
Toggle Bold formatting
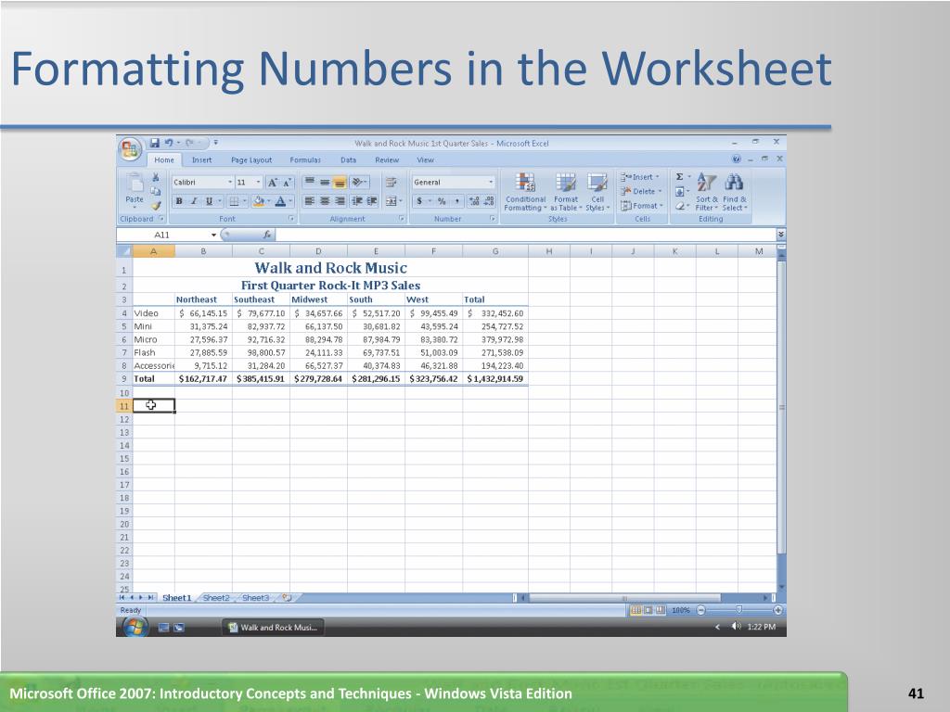point(179,201)
